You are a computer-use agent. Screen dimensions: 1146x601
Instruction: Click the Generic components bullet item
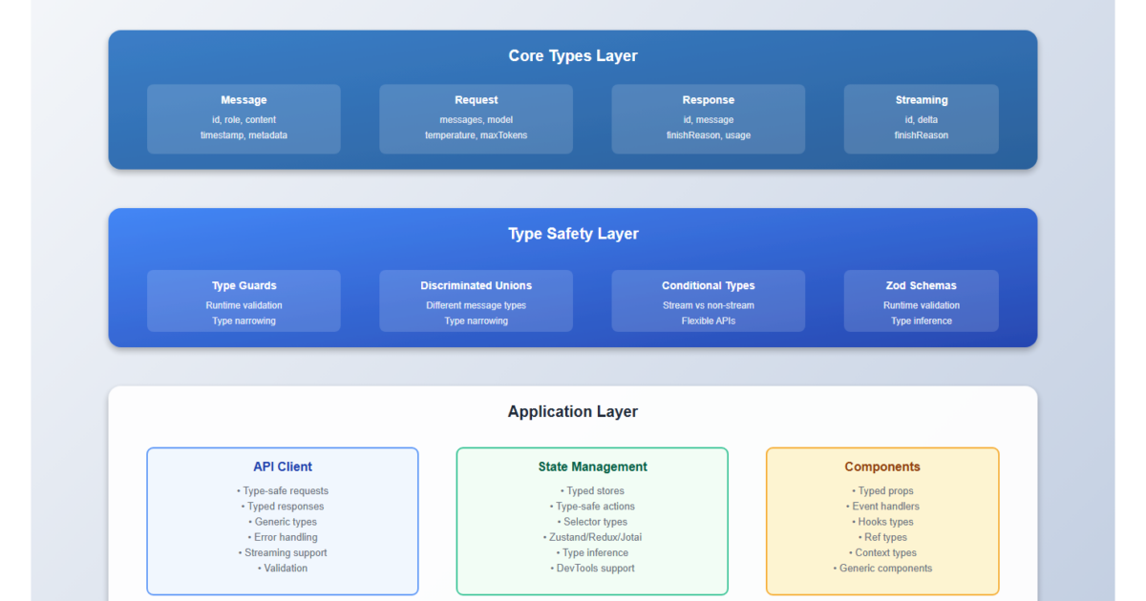[882, 568]
